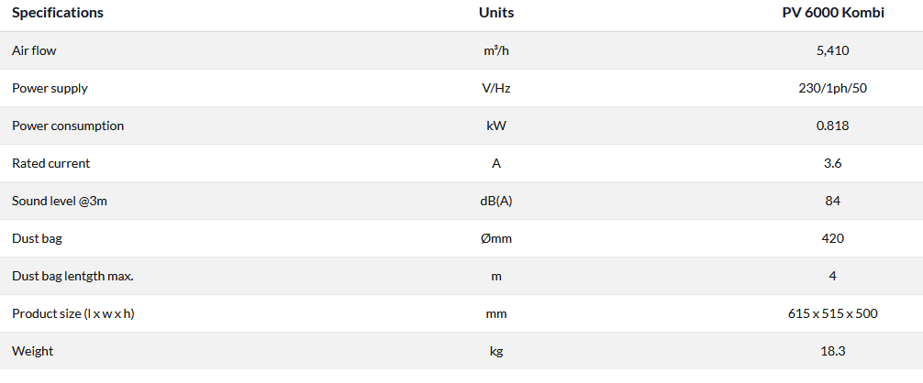Select the Rated current row label
The width and height of the screenshot is (923, 383).
50,163
